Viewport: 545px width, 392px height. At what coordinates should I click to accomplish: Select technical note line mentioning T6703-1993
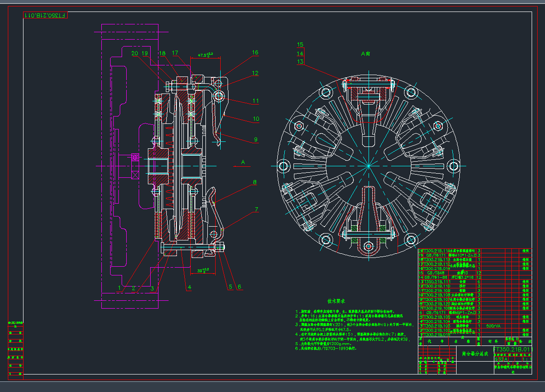pyautogui.click(x=326, y=348)
